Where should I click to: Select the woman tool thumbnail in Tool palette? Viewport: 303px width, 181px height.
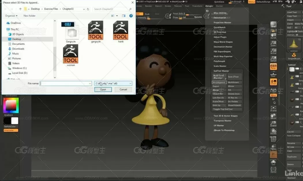click(x=294, y=45)
